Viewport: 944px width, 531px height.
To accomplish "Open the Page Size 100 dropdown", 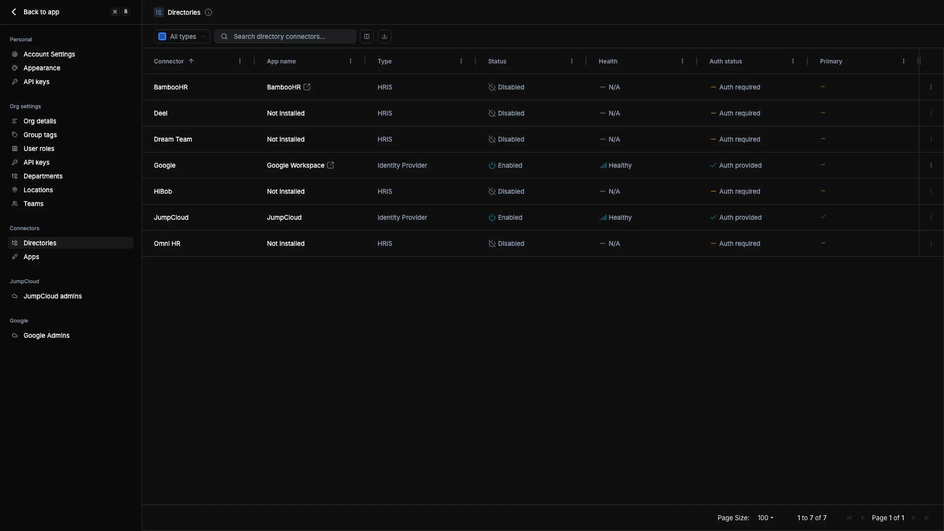I will tap(766, 518).
